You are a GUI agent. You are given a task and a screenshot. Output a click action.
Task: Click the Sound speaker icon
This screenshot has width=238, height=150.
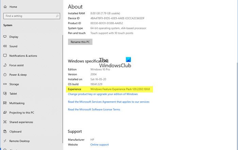[x=5, y=46]
